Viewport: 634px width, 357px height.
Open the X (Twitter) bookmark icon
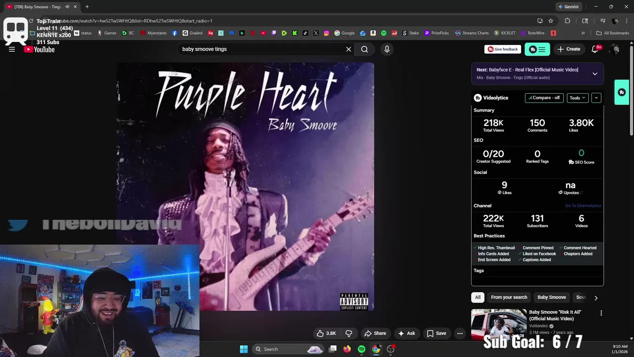(316, 33)
